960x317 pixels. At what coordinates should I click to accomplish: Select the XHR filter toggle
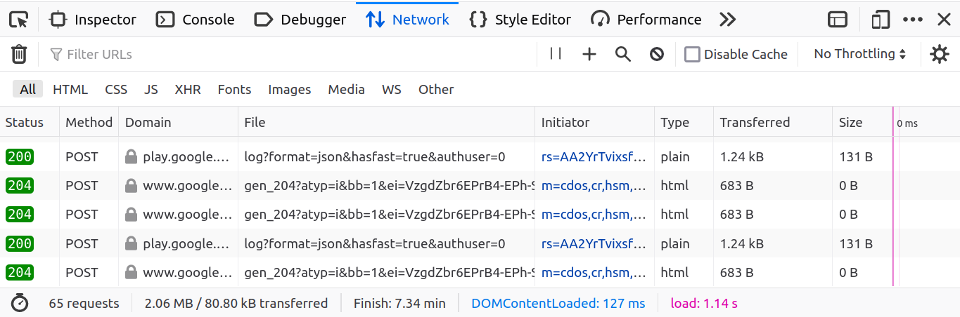(x=188, y=89)
